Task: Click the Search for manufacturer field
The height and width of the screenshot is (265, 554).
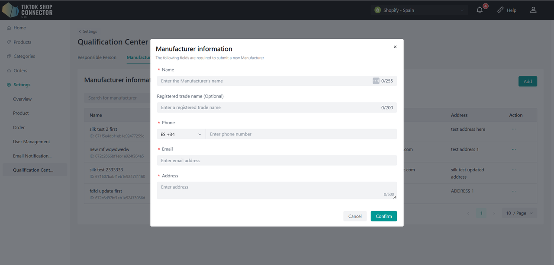Action: pyautogui.click(x=117, y=98)
